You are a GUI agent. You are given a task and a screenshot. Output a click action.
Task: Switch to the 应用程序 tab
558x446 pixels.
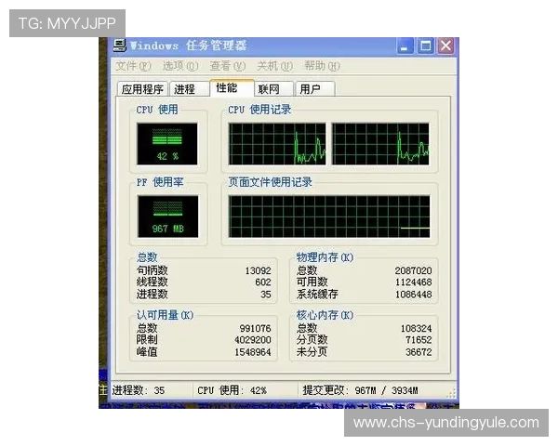point(142,89)
